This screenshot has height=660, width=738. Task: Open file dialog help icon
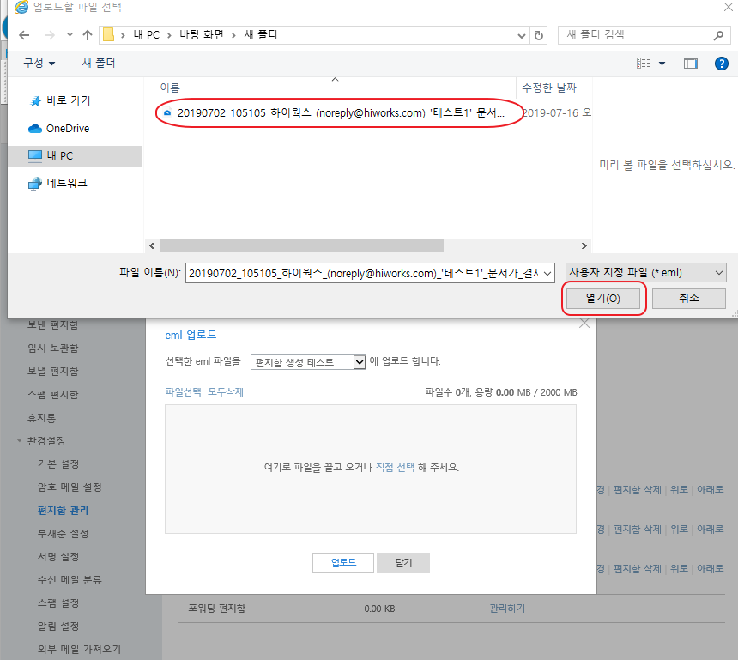point(721,64)
